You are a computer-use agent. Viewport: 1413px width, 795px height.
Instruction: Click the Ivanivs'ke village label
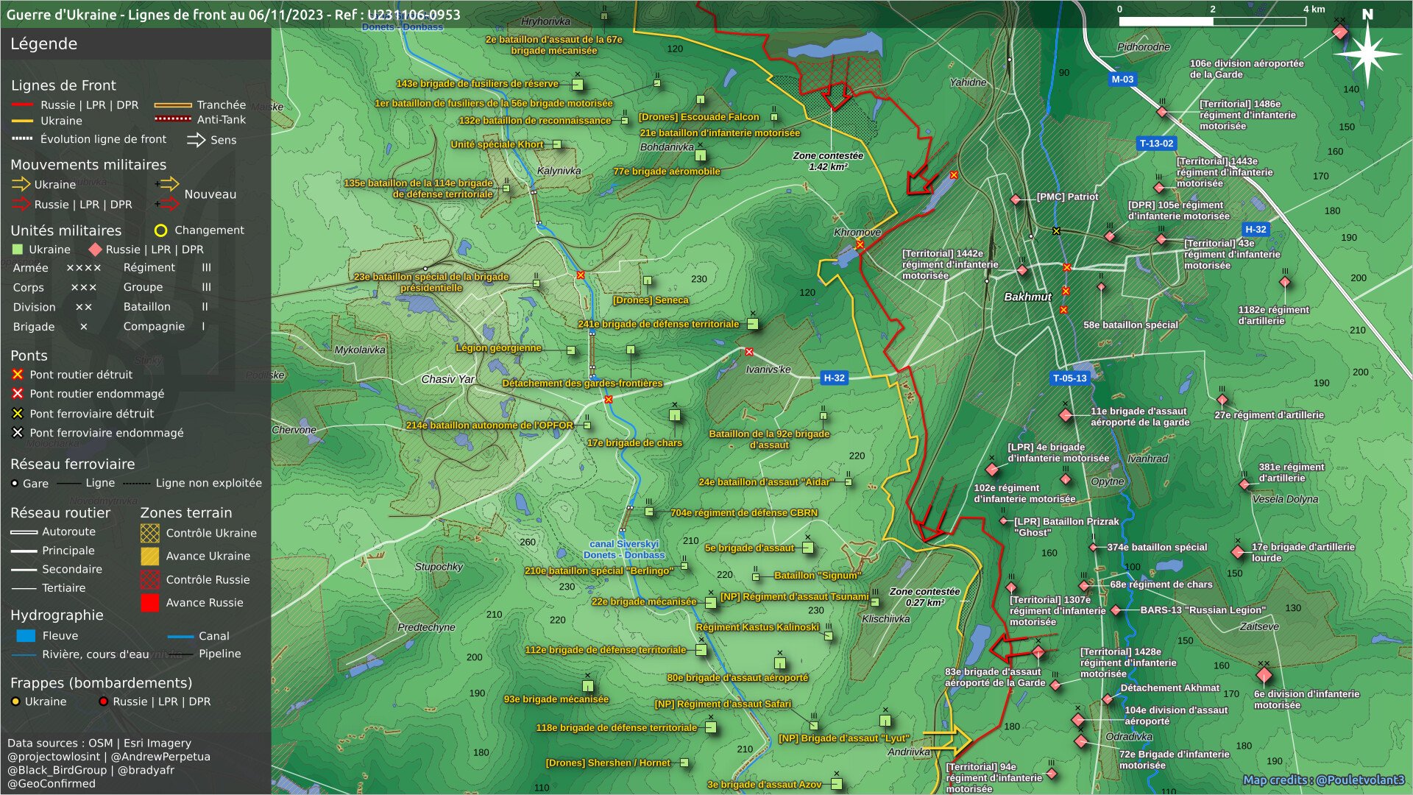[x=768, y=370]
